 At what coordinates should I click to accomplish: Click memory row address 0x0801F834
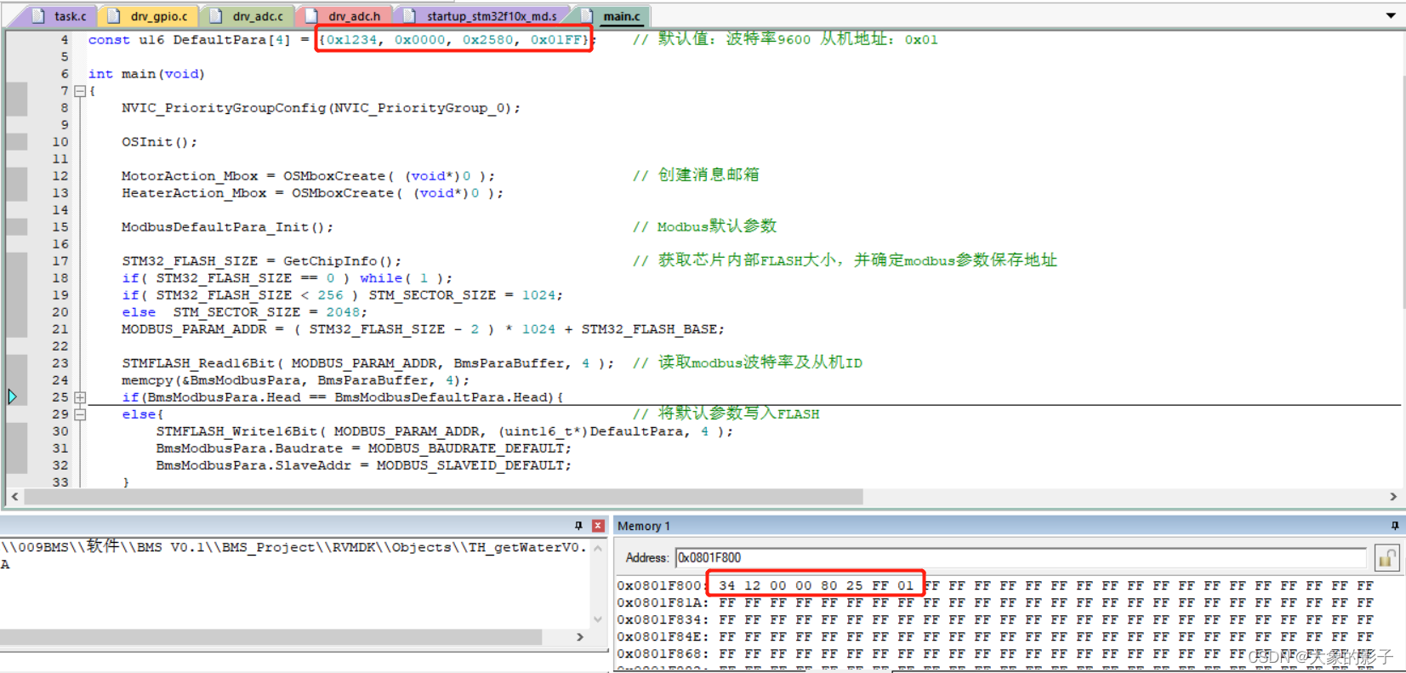663,619
